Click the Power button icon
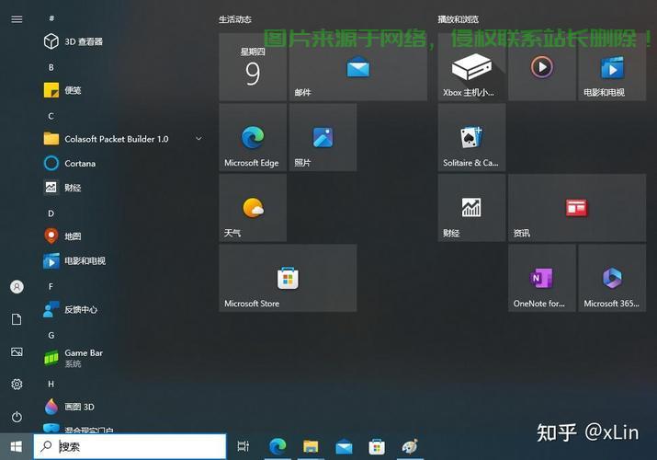Screen dimensions: 657x460 pyautogui.click(x=17, y=417)
